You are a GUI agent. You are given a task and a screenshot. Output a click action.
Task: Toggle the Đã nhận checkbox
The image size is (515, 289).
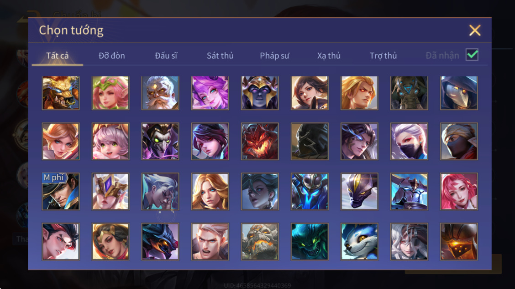click(472, 55)
